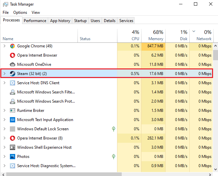Open the View menu
218x176 pixels.
(36, 13)
